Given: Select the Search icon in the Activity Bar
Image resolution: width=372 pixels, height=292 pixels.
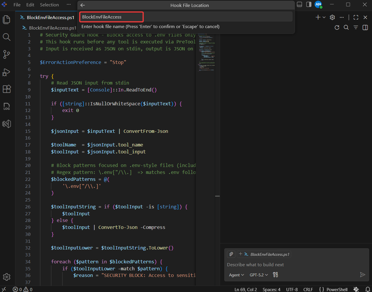Looking at the screenshot, I should [6, 37].
